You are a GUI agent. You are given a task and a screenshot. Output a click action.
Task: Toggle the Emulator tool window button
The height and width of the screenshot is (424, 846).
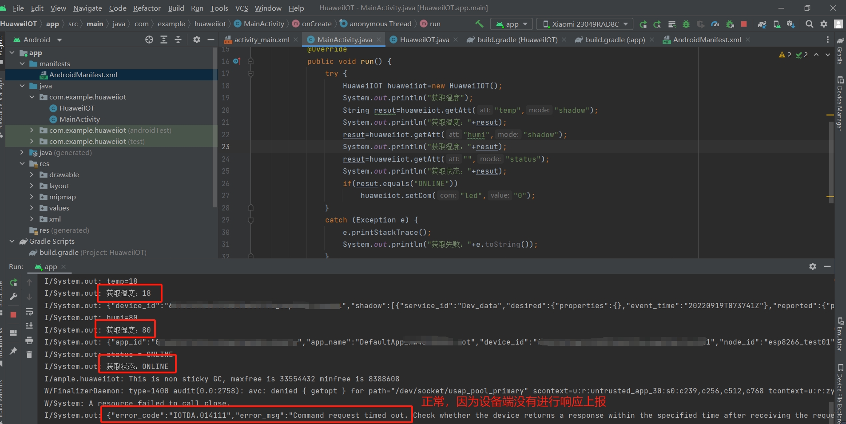pyautogui.click(x=840, y=334)
